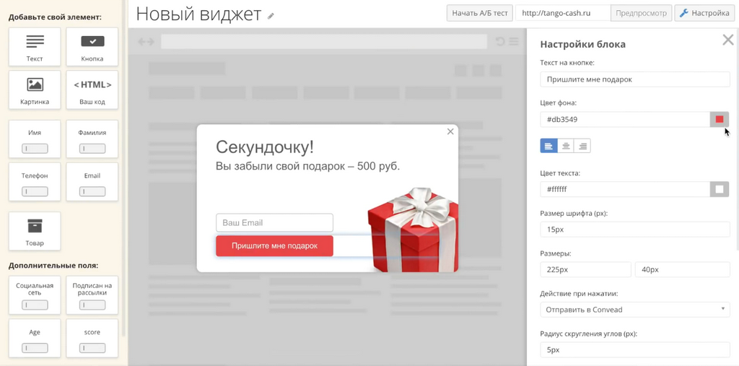Click the Предпросмотр button
This screenshot has height=366, width=739.
[641, 13]
